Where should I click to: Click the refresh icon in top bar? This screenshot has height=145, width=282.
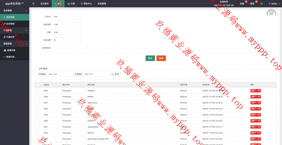(261, 4)
